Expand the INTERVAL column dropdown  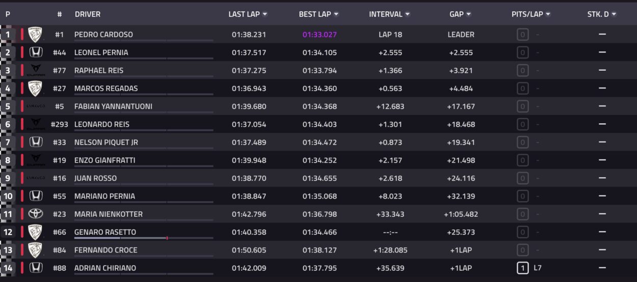[407, 14]
